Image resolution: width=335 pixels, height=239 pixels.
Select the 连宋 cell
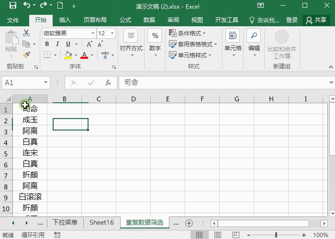coord(30,153)
